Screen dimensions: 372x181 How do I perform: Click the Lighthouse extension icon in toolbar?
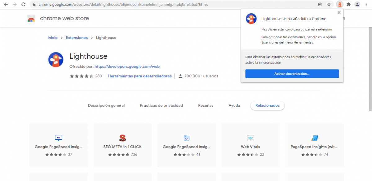point(340,4)
